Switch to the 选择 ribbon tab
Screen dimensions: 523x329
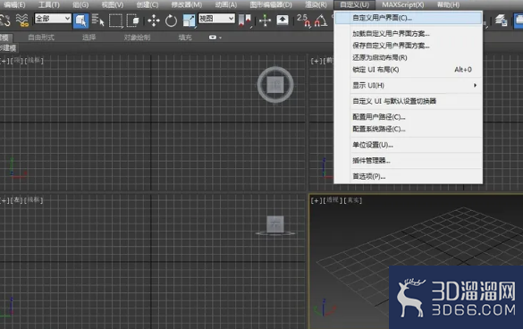point(89,38)
